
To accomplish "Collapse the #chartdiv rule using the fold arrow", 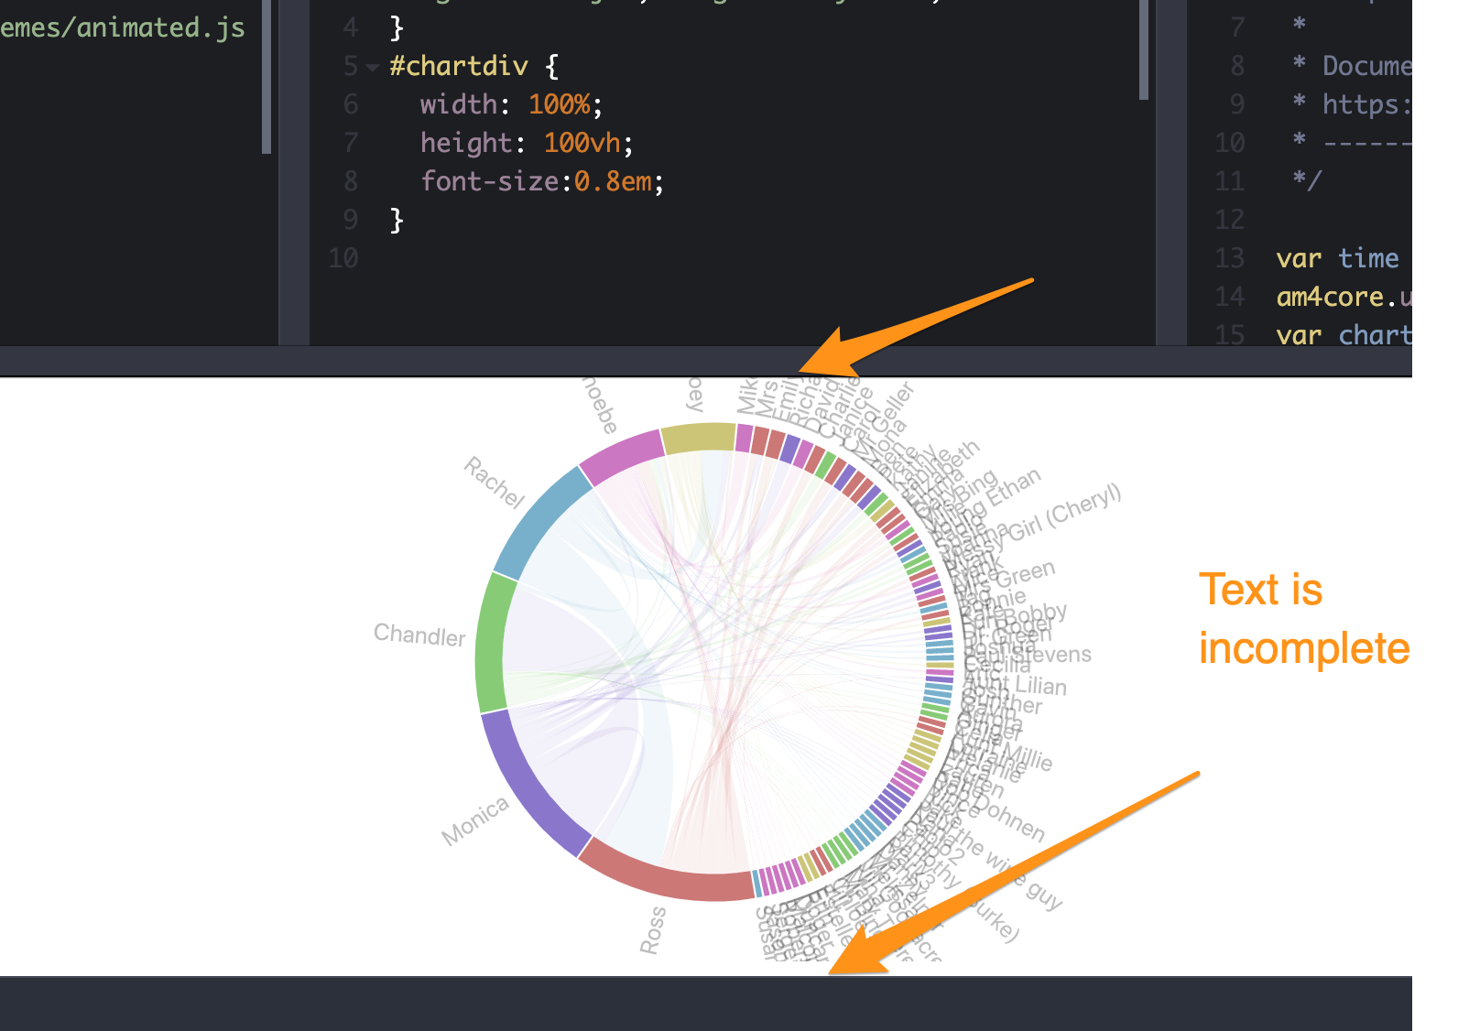I will tap(371, 66).
